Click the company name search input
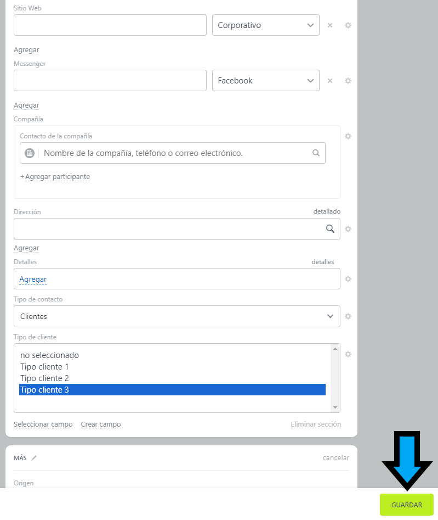This screenshot has height=520, width=438. 174,153
